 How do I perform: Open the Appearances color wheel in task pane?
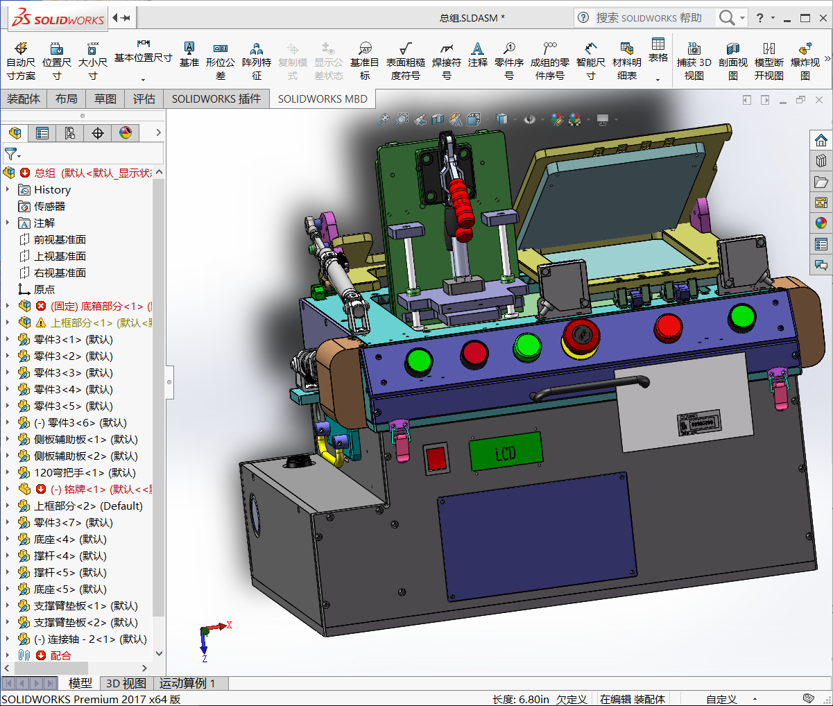(821, 223)
